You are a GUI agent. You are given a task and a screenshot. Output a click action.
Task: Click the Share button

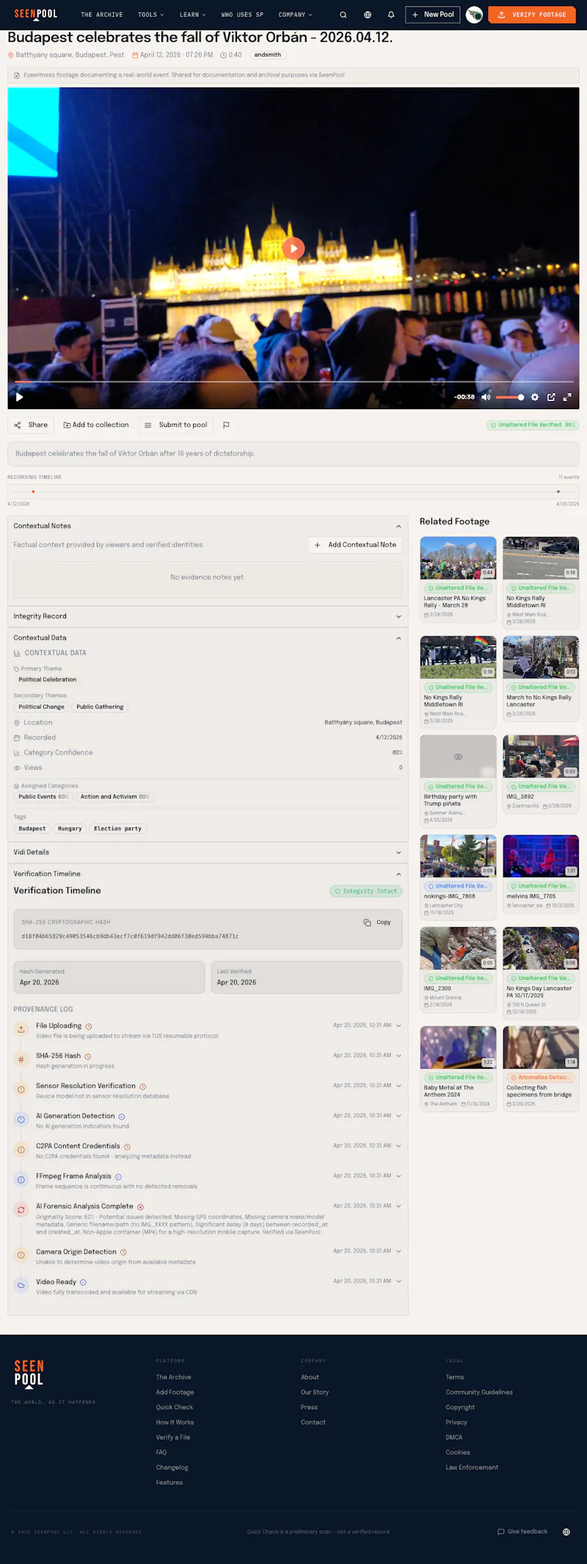pos(31,425)
